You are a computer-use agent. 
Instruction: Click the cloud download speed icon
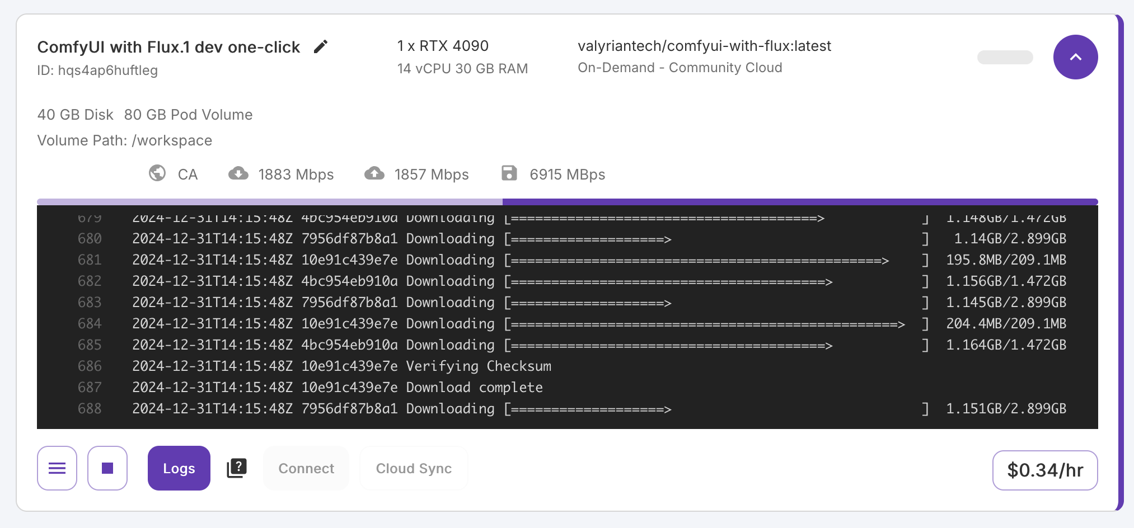[238, 173]
